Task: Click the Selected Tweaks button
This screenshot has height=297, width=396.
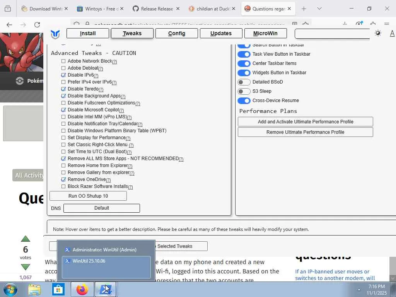Action: point(181,246)
